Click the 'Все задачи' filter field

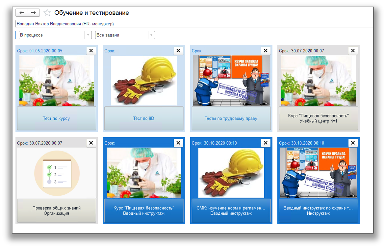pyautogui.click(x=122, y=35)
